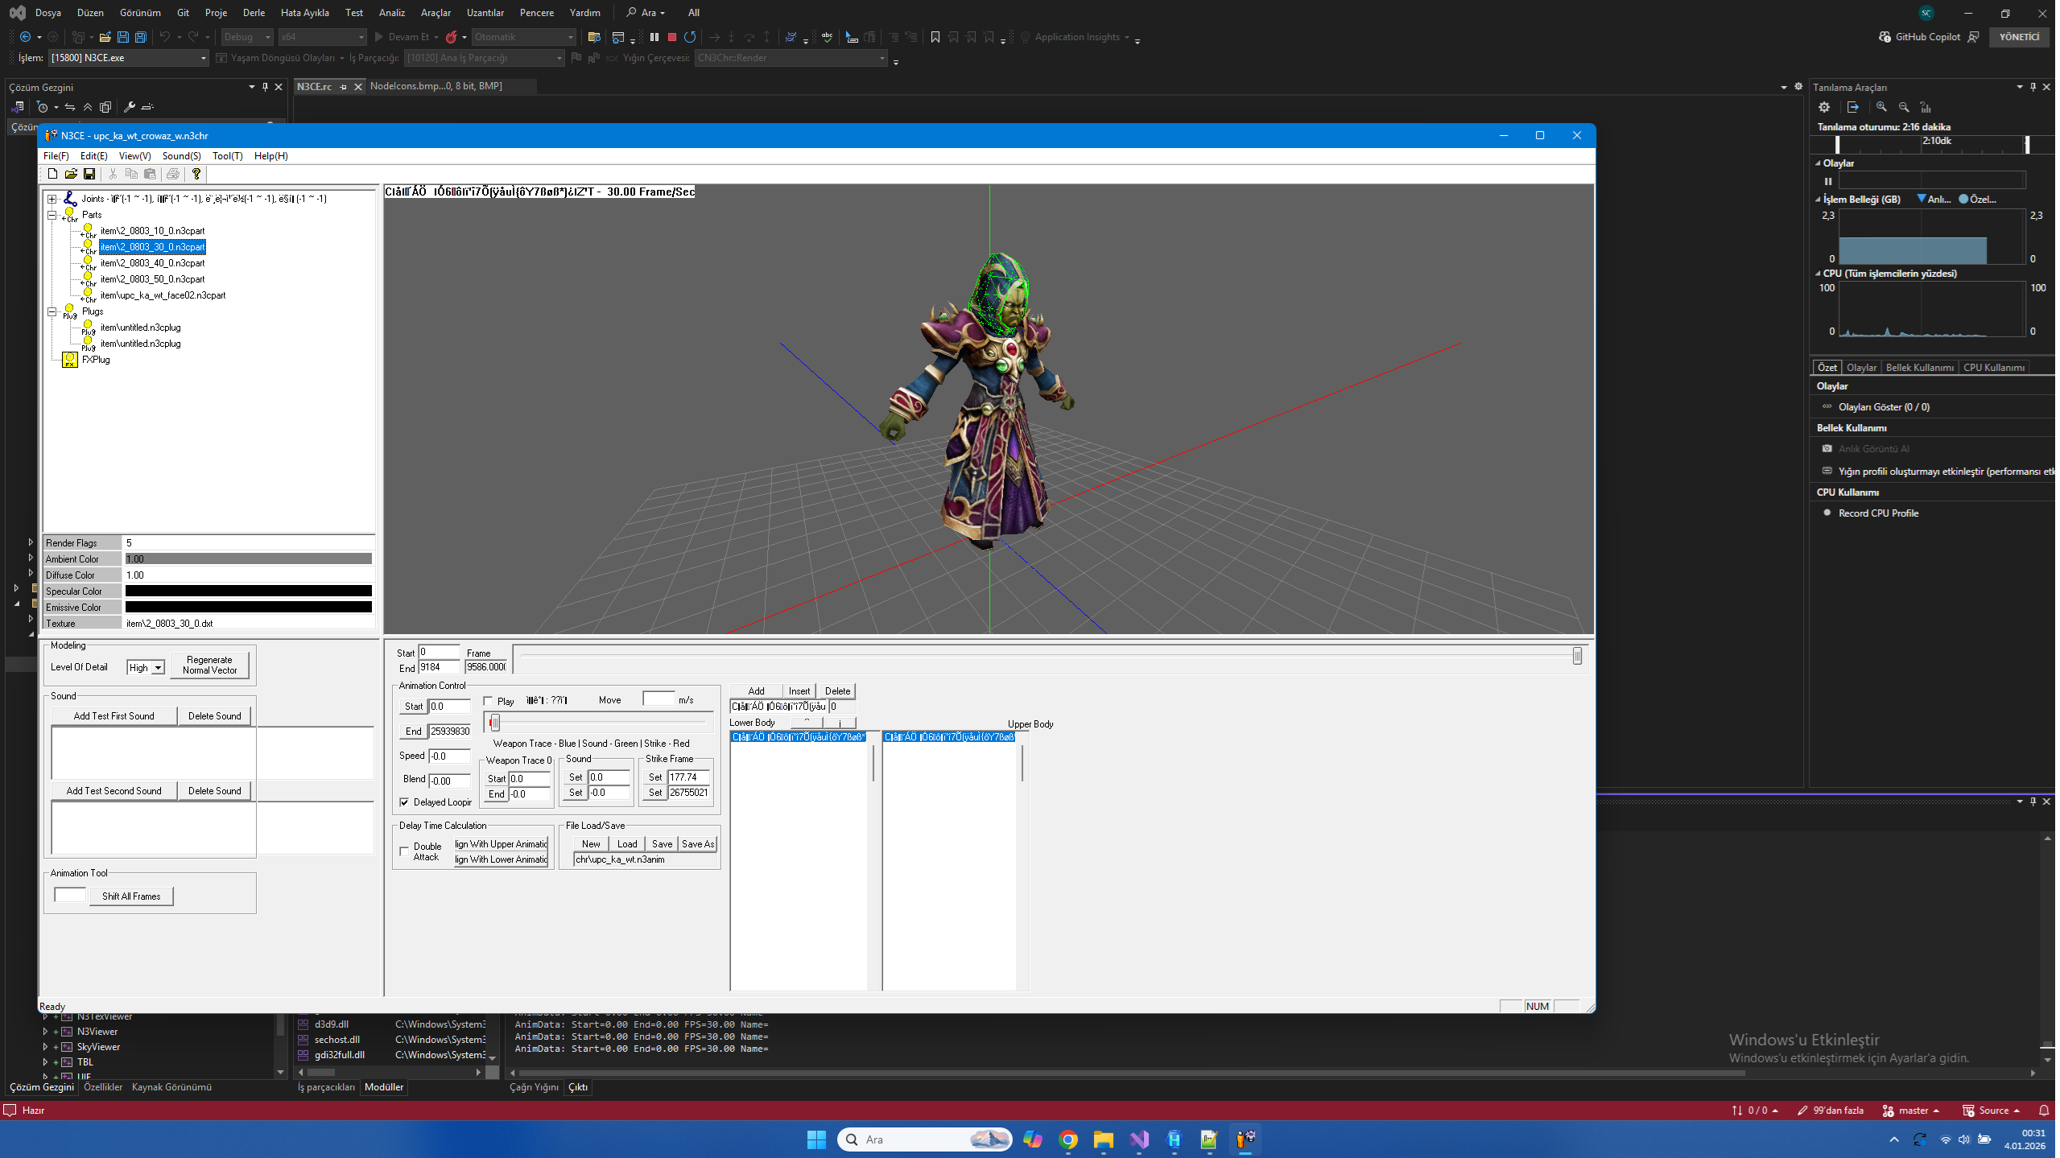
Task: Zoom in on the Diagnostic Tools timeline
Action: tap(1881, 107)
